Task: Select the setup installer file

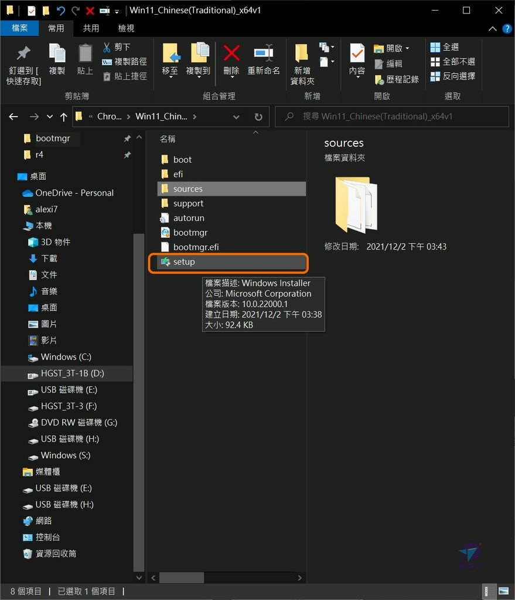Action: point(231,262)
